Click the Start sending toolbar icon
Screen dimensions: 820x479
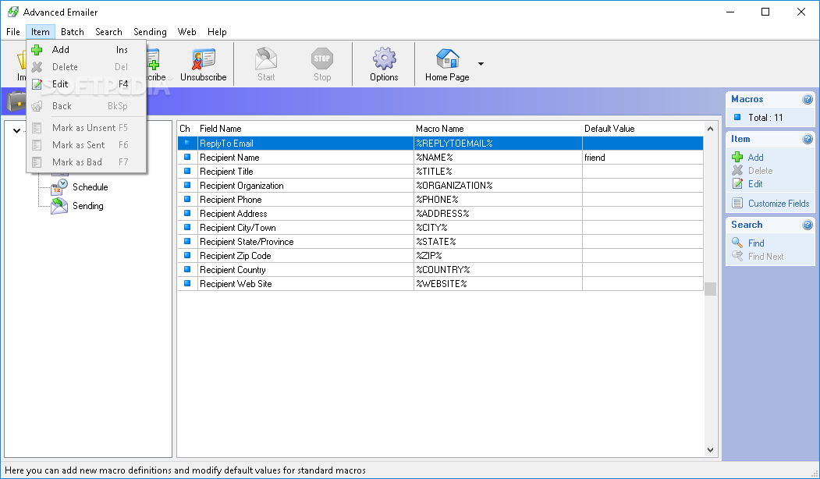(x=266, y=59)
